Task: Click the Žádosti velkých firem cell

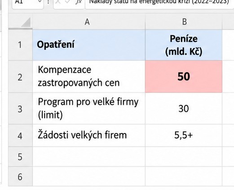Action: pyautogui.click(x=89, y=135)
